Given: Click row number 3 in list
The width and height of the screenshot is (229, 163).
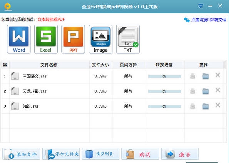Looking at the screenshot, I should [5, 106].
